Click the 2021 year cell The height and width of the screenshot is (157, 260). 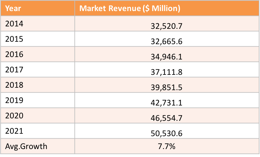click(38, 131)
